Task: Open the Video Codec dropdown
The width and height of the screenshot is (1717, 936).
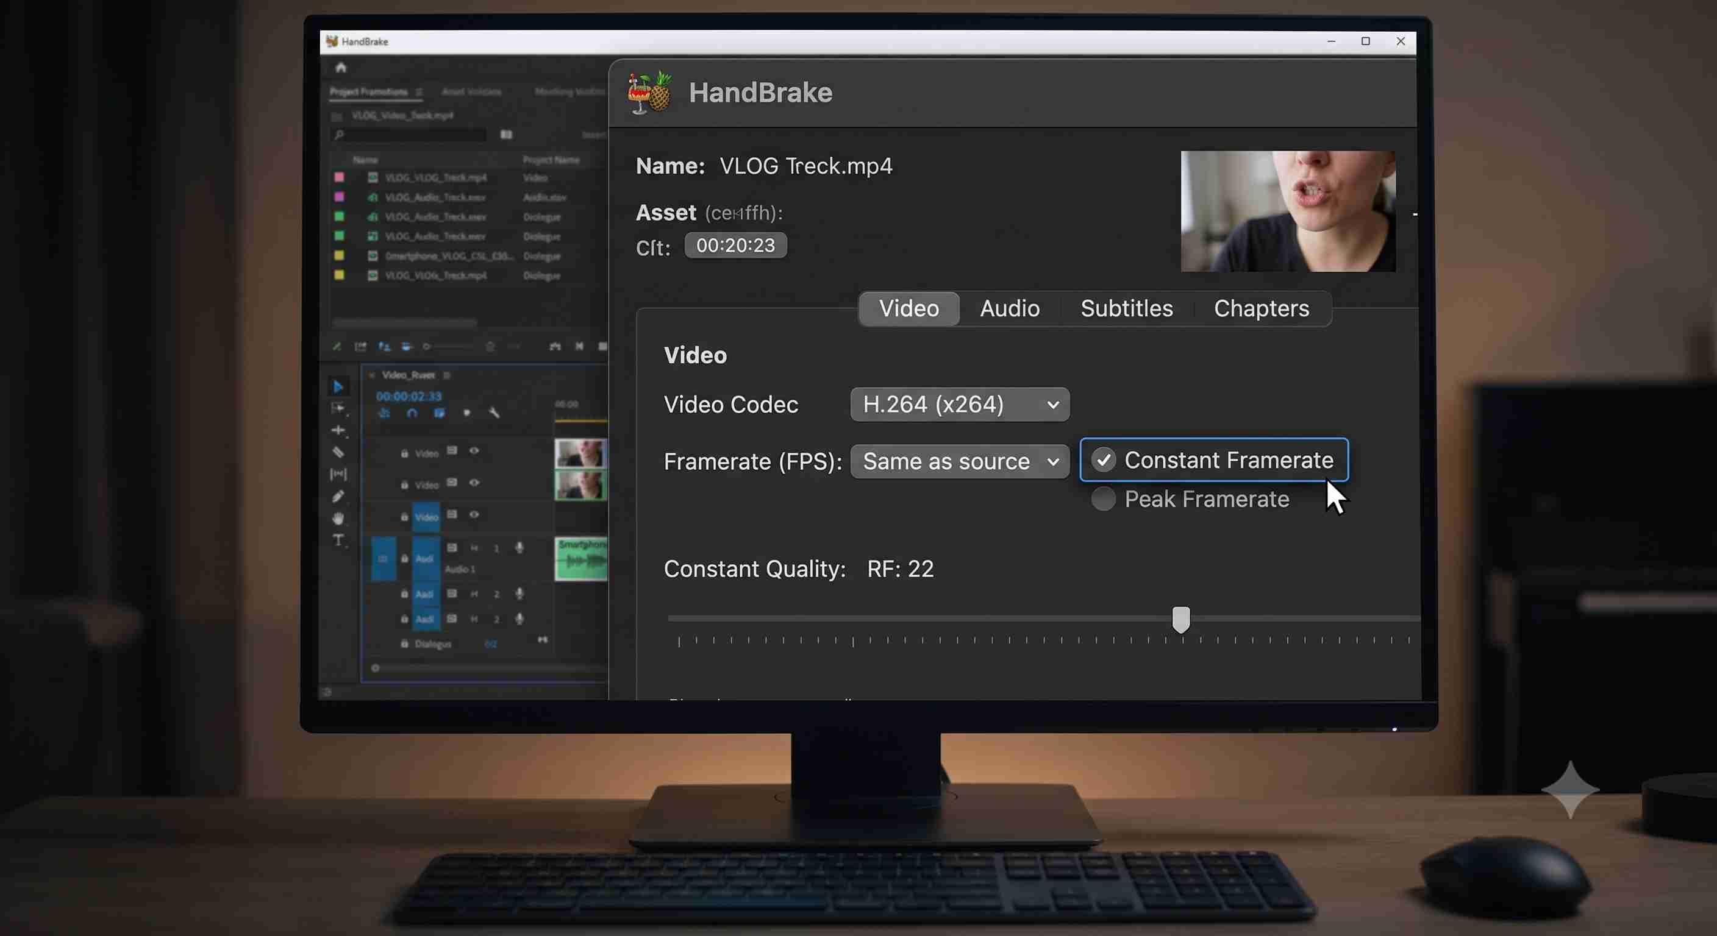Action: click(960, 405)
